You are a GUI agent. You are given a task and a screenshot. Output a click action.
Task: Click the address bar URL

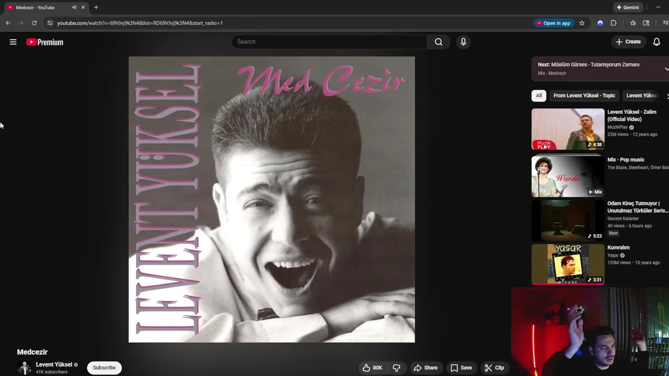click(140, 23)
